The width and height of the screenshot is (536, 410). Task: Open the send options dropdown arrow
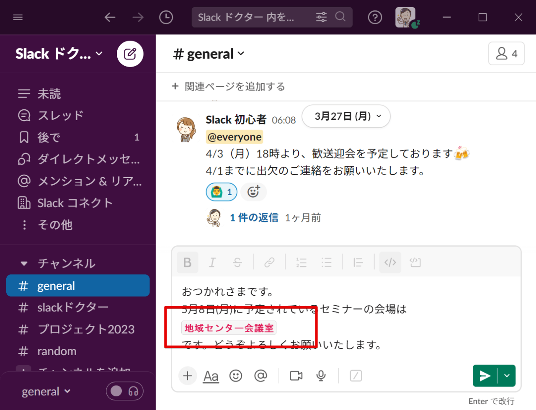pyautogui.click(x=507, y=376)
